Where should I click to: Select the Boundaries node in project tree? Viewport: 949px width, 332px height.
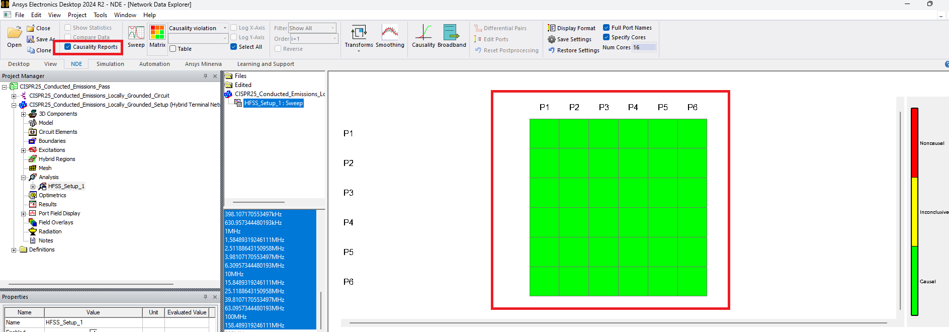pos(52,141)
